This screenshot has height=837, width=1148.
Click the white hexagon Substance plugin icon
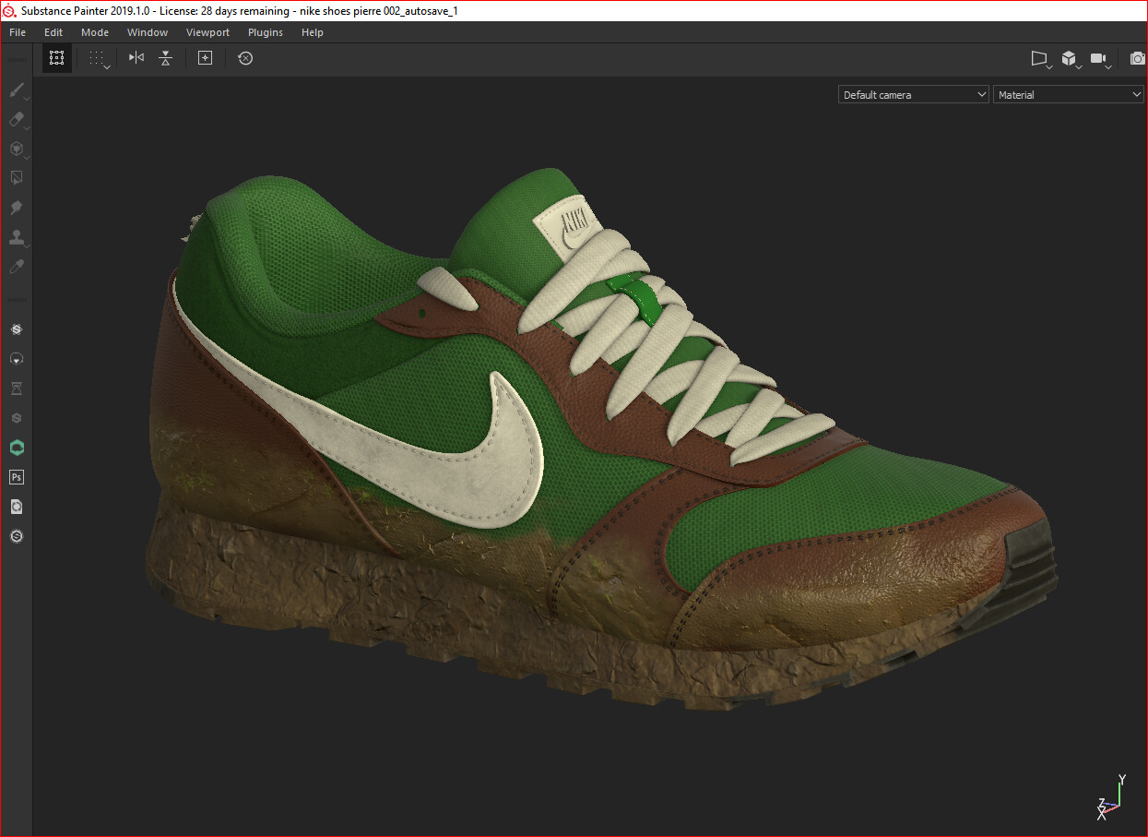16,329
